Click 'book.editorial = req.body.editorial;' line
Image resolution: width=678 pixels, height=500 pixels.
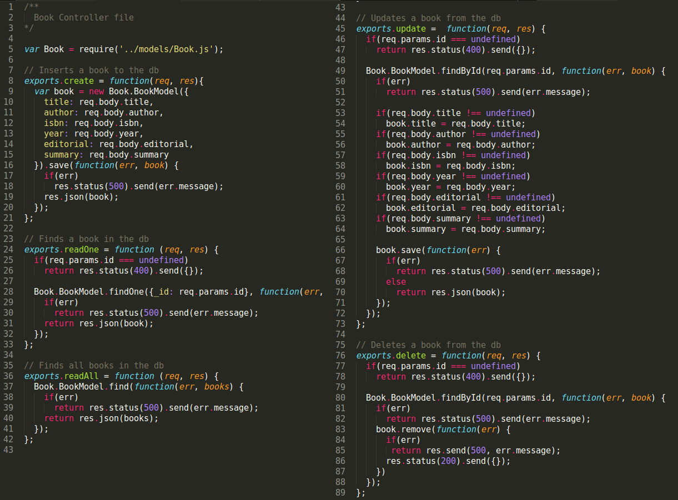(476, 208)
